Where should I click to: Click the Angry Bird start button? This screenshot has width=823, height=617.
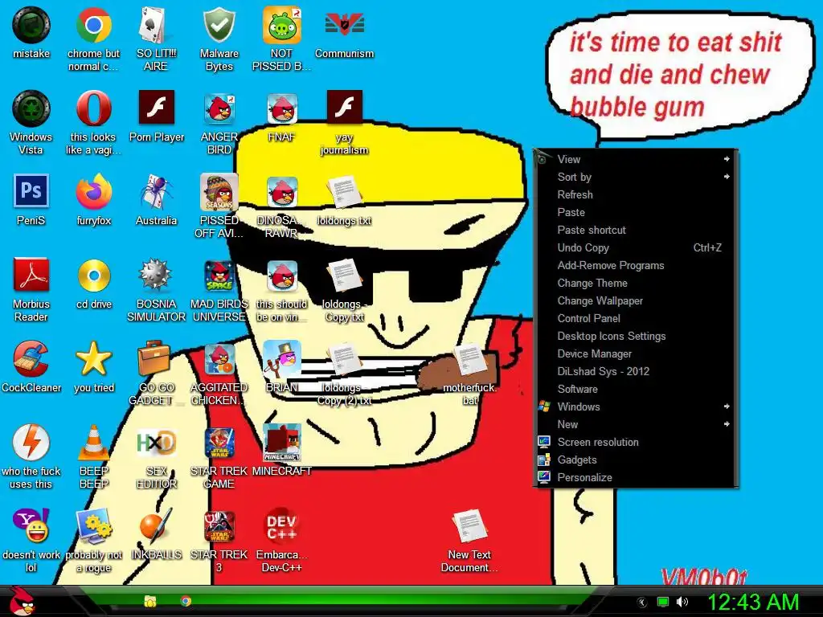coord(22,601)
